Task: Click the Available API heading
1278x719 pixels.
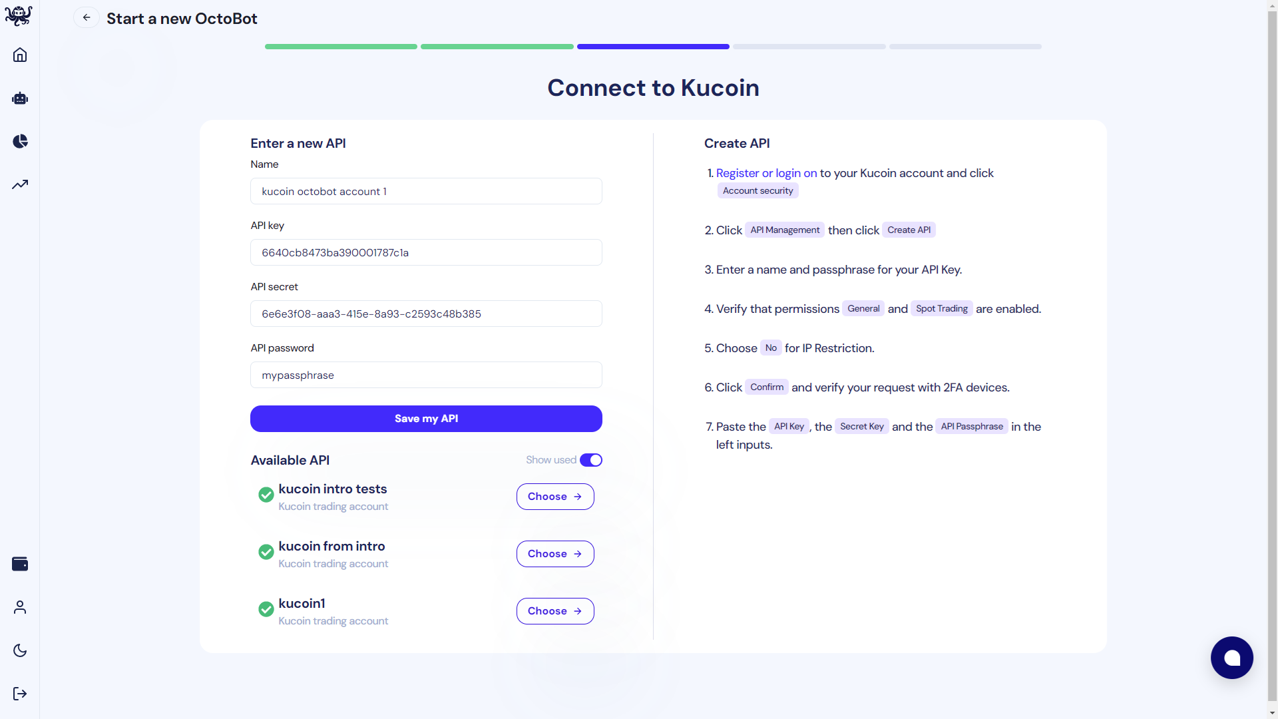Action: pos(290,460)
